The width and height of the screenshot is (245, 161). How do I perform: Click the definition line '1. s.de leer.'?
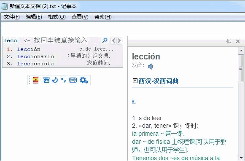(148, 118)
